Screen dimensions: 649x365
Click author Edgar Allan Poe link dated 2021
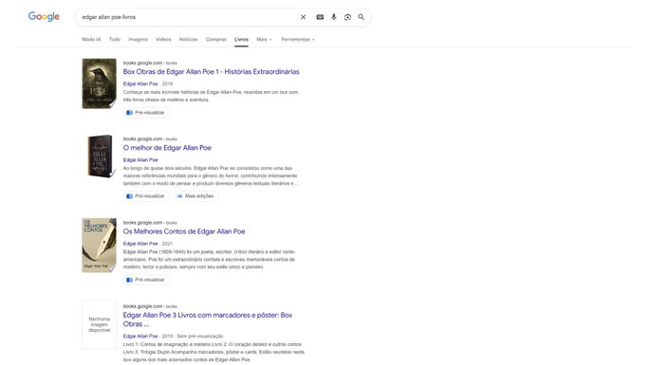[x=140, y=244]
